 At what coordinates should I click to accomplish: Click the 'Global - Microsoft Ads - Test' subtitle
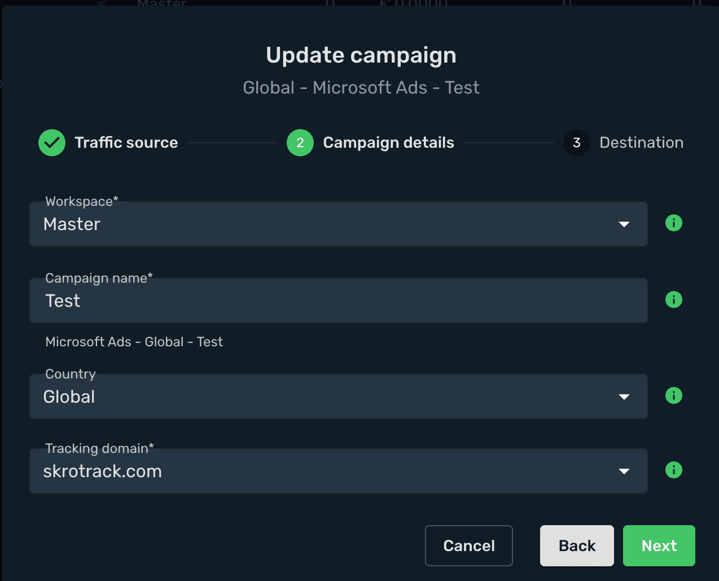pos(361,87)
